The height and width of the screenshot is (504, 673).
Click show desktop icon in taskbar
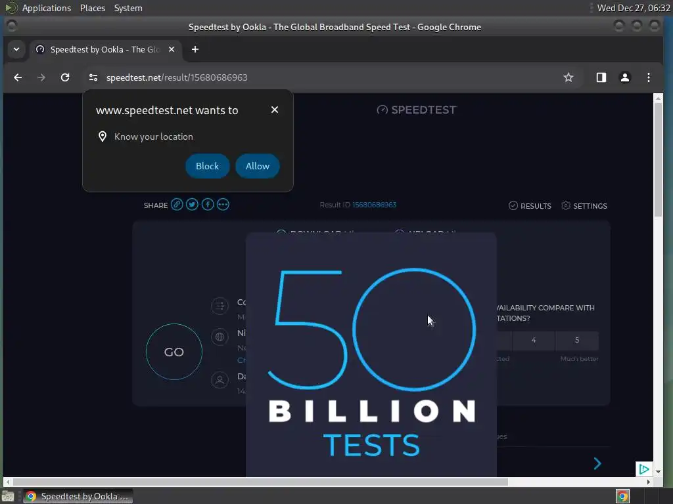tap(8, 496)
